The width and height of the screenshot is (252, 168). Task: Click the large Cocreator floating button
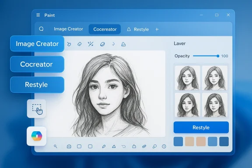[x=37, y=64]
